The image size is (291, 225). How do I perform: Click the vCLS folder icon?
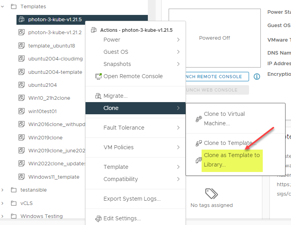(14, 203)
